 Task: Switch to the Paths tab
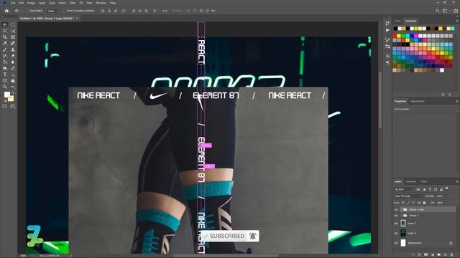pos(423,181)
